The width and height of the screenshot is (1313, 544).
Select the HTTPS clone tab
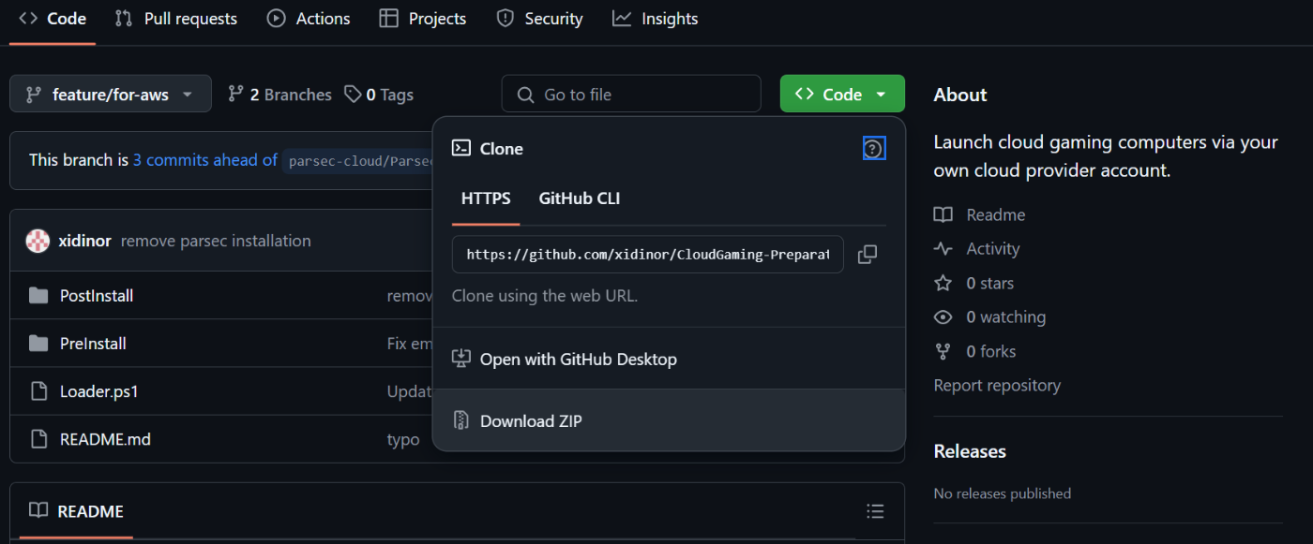pos(486,198)
